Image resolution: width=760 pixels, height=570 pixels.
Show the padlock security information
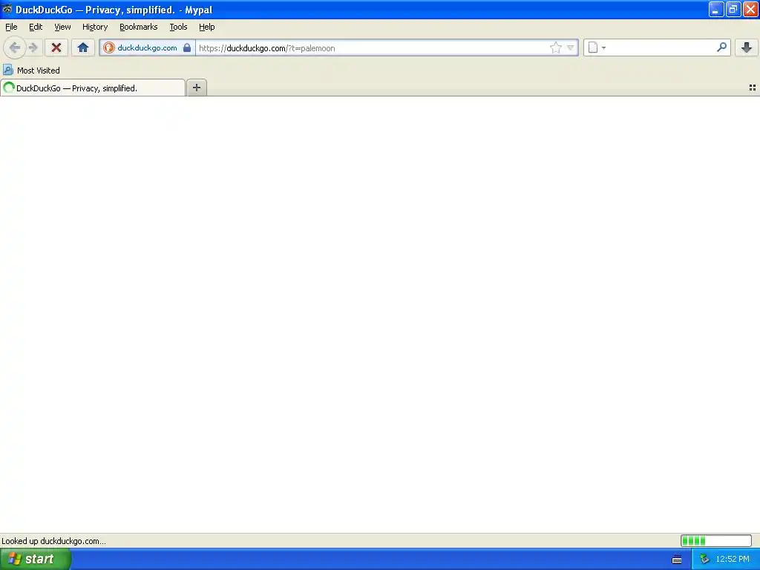[x=187, y=47]
